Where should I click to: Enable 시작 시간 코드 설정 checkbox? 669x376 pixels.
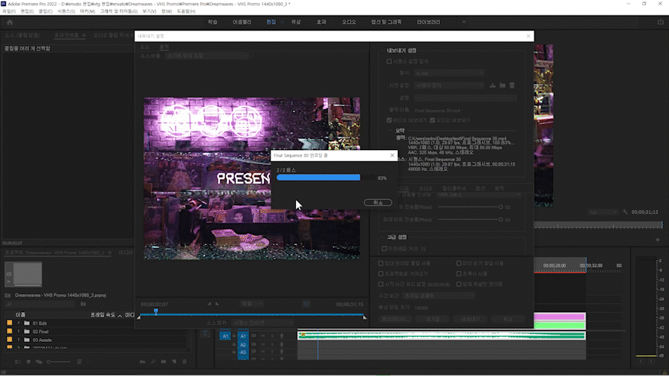pos(381,284)
